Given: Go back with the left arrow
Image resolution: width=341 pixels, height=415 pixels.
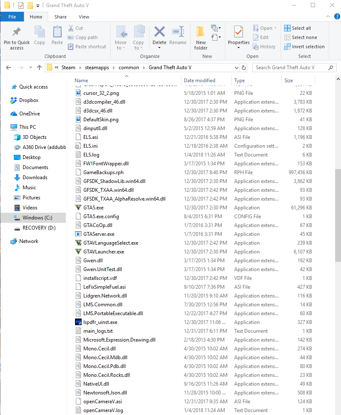Looking at the screenshot, I should coord(8,68).
